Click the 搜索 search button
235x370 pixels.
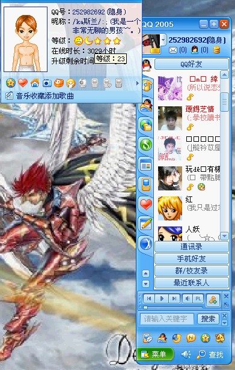208,319
